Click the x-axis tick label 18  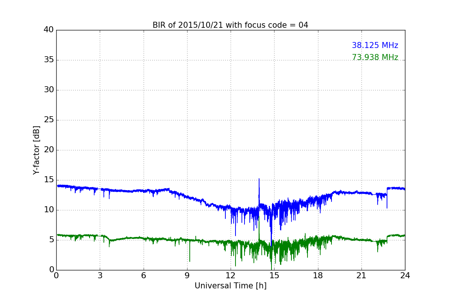(x=318, y=276)
